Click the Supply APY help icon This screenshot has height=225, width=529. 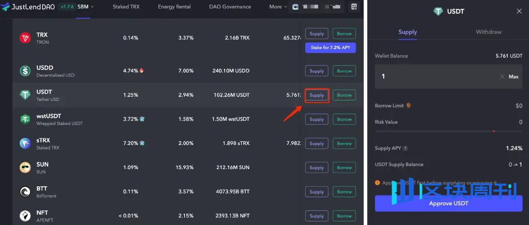tap(405, 148)
